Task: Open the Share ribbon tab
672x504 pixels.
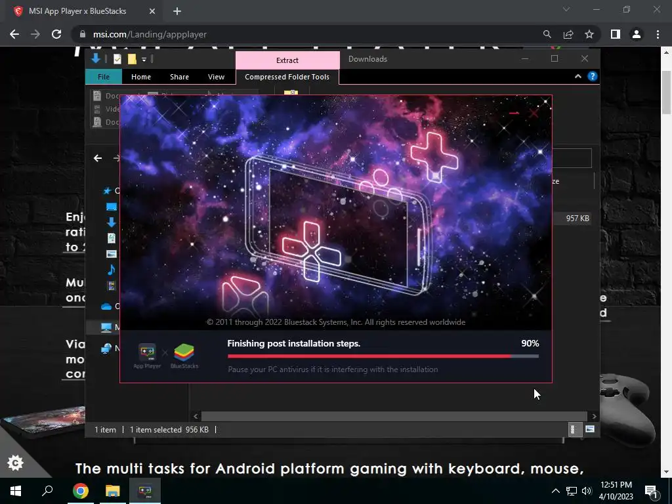Action: coord(179,77)
